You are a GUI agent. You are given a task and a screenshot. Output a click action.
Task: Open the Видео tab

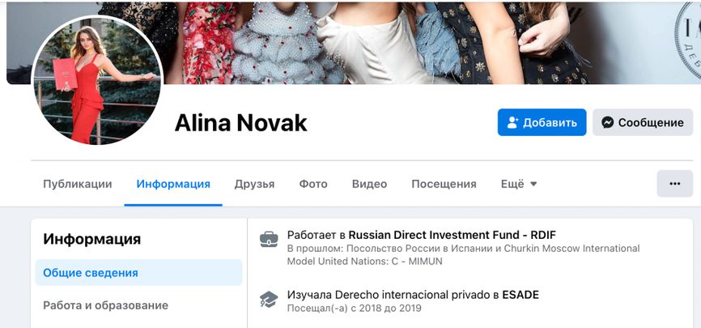369,184
